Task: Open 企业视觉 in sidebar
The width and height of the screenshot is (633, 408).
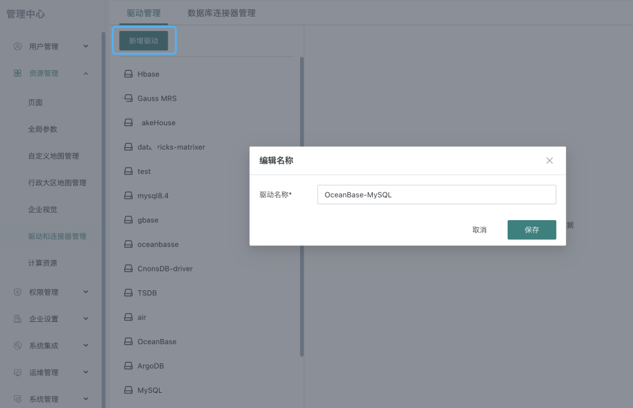Action: [x=42, y=209]
